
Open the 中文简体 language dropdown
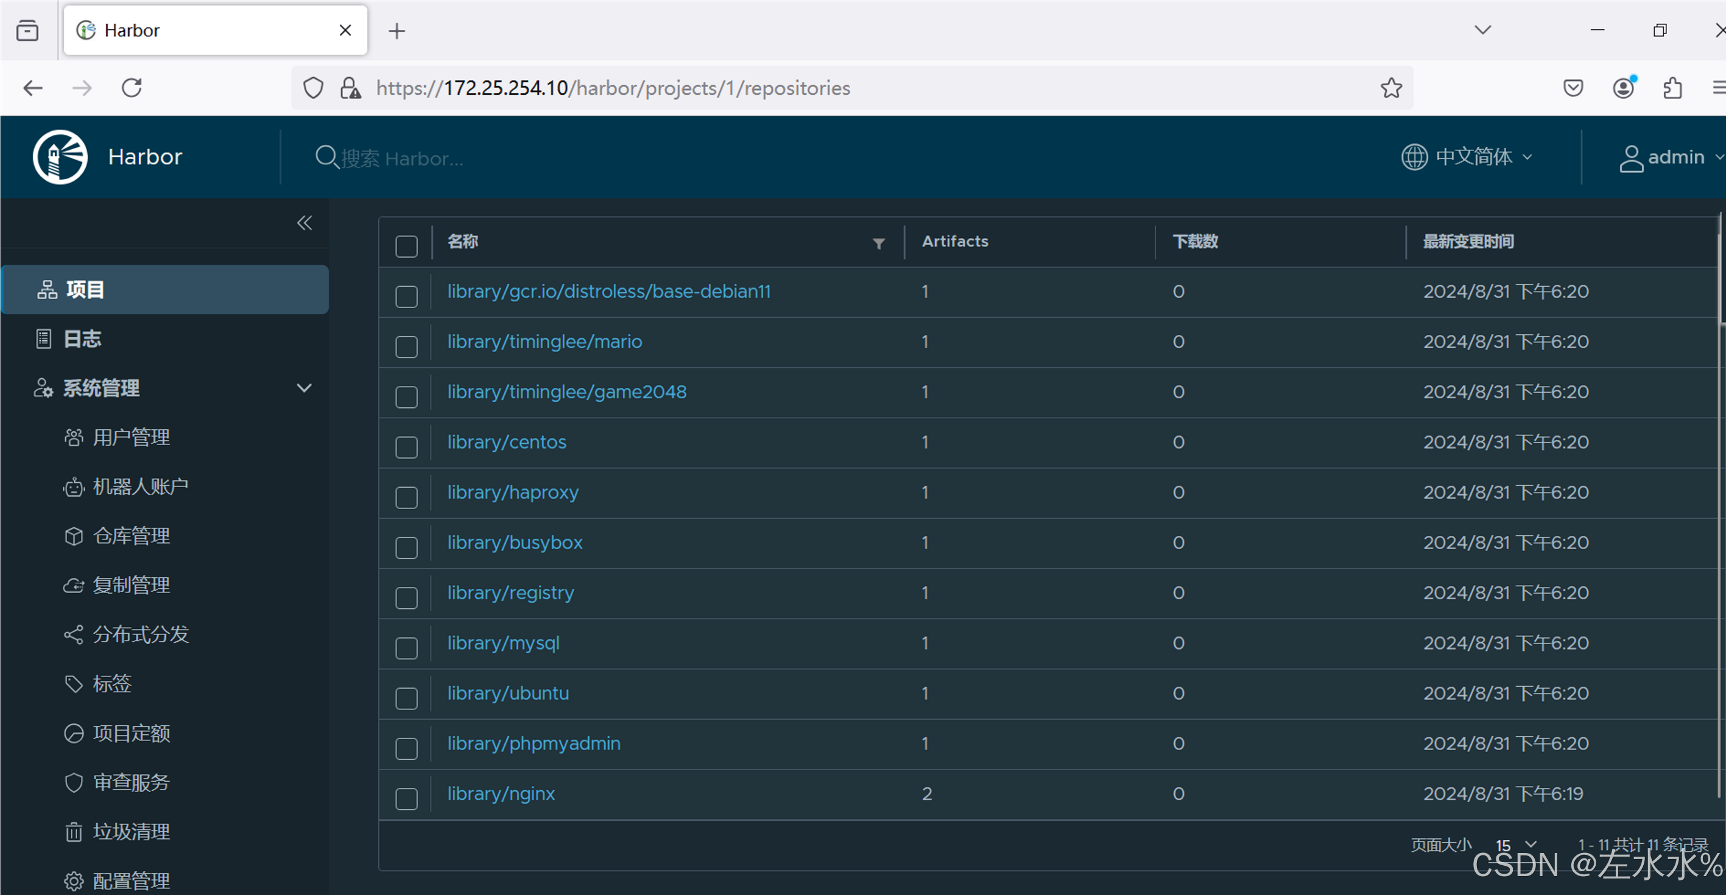tap(1467, 156)
